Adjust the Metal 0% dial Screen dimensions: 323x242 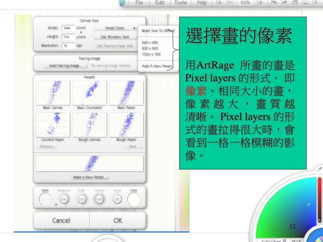pyautogui.click(x=117, y=199)
